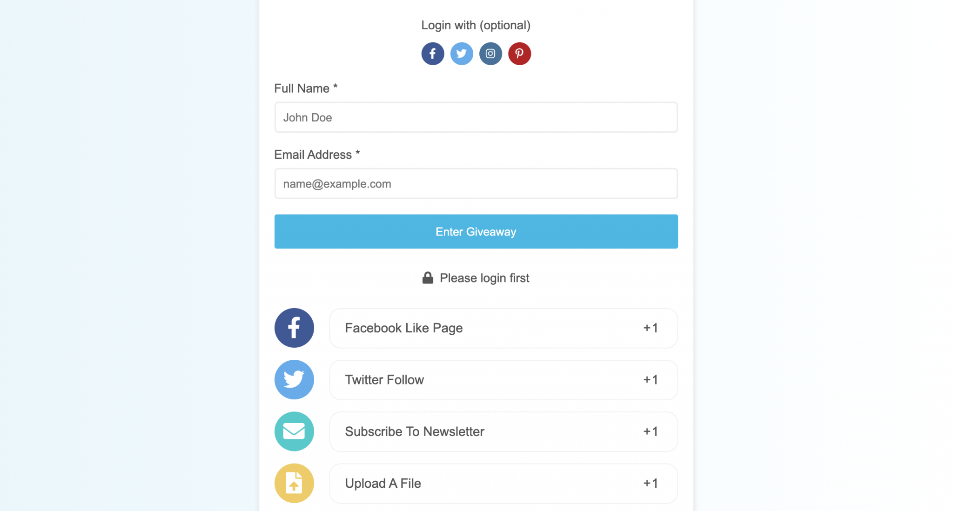Click the Please login first text

click(x=484, y=277)
